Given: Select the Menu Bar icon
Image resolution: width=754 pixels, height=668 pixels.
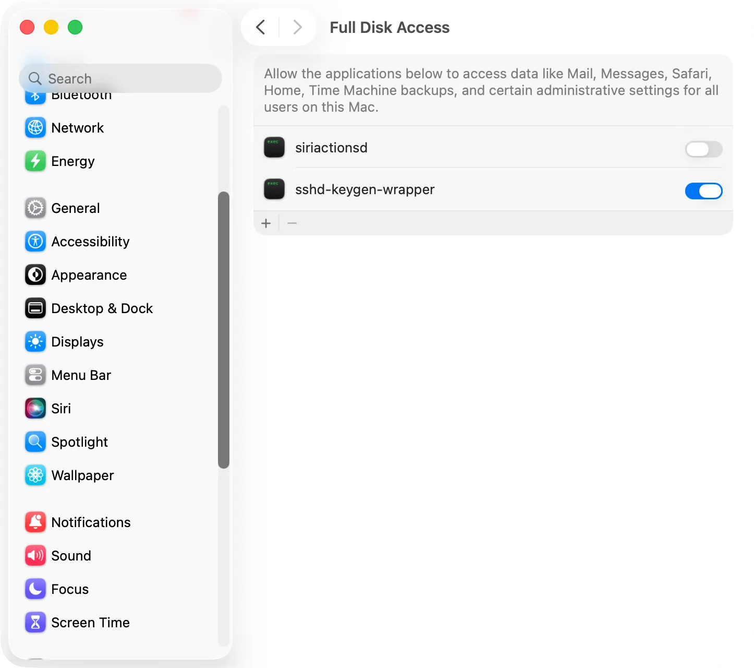Looking at the screenshot, I should point(35,375).
